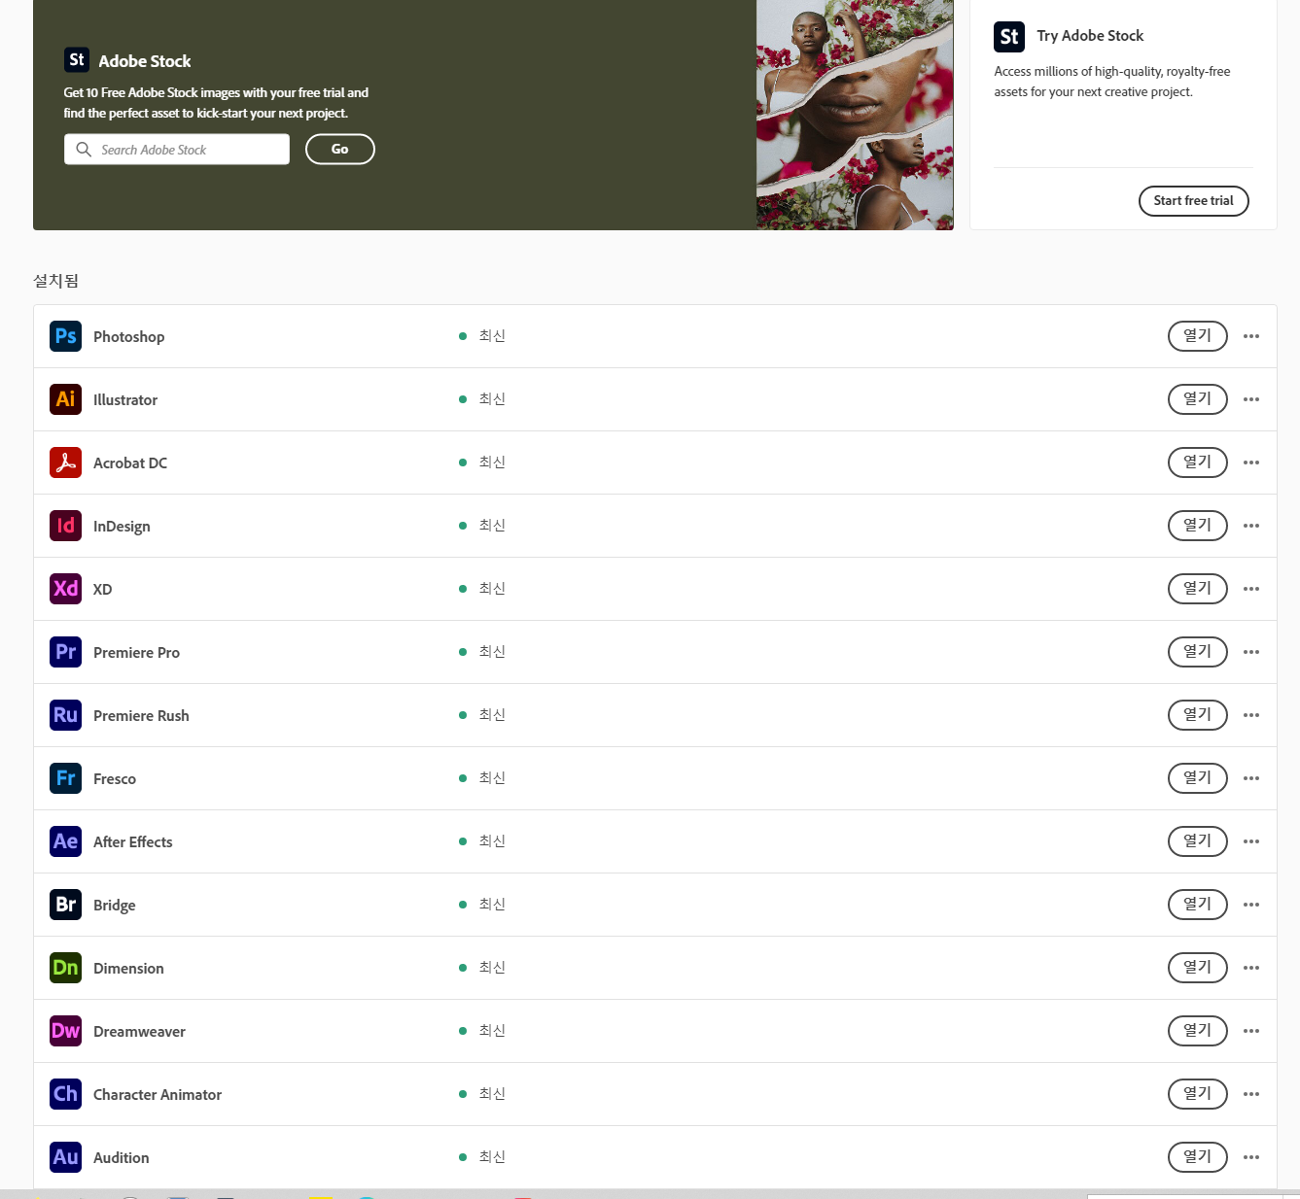The height and width of the screenshot is (1199, 1300).
Task: Click the Dreamweaver app icon
Action: (65, 1031)
